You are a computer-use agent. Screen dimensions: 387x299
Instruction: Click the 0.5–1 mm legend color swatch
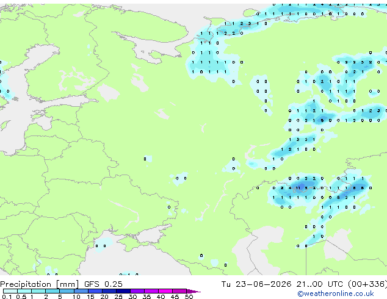24,291
